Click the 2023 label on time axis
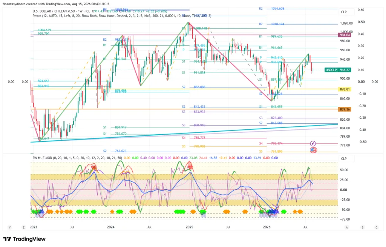386x247 pixels. (34, 227)
